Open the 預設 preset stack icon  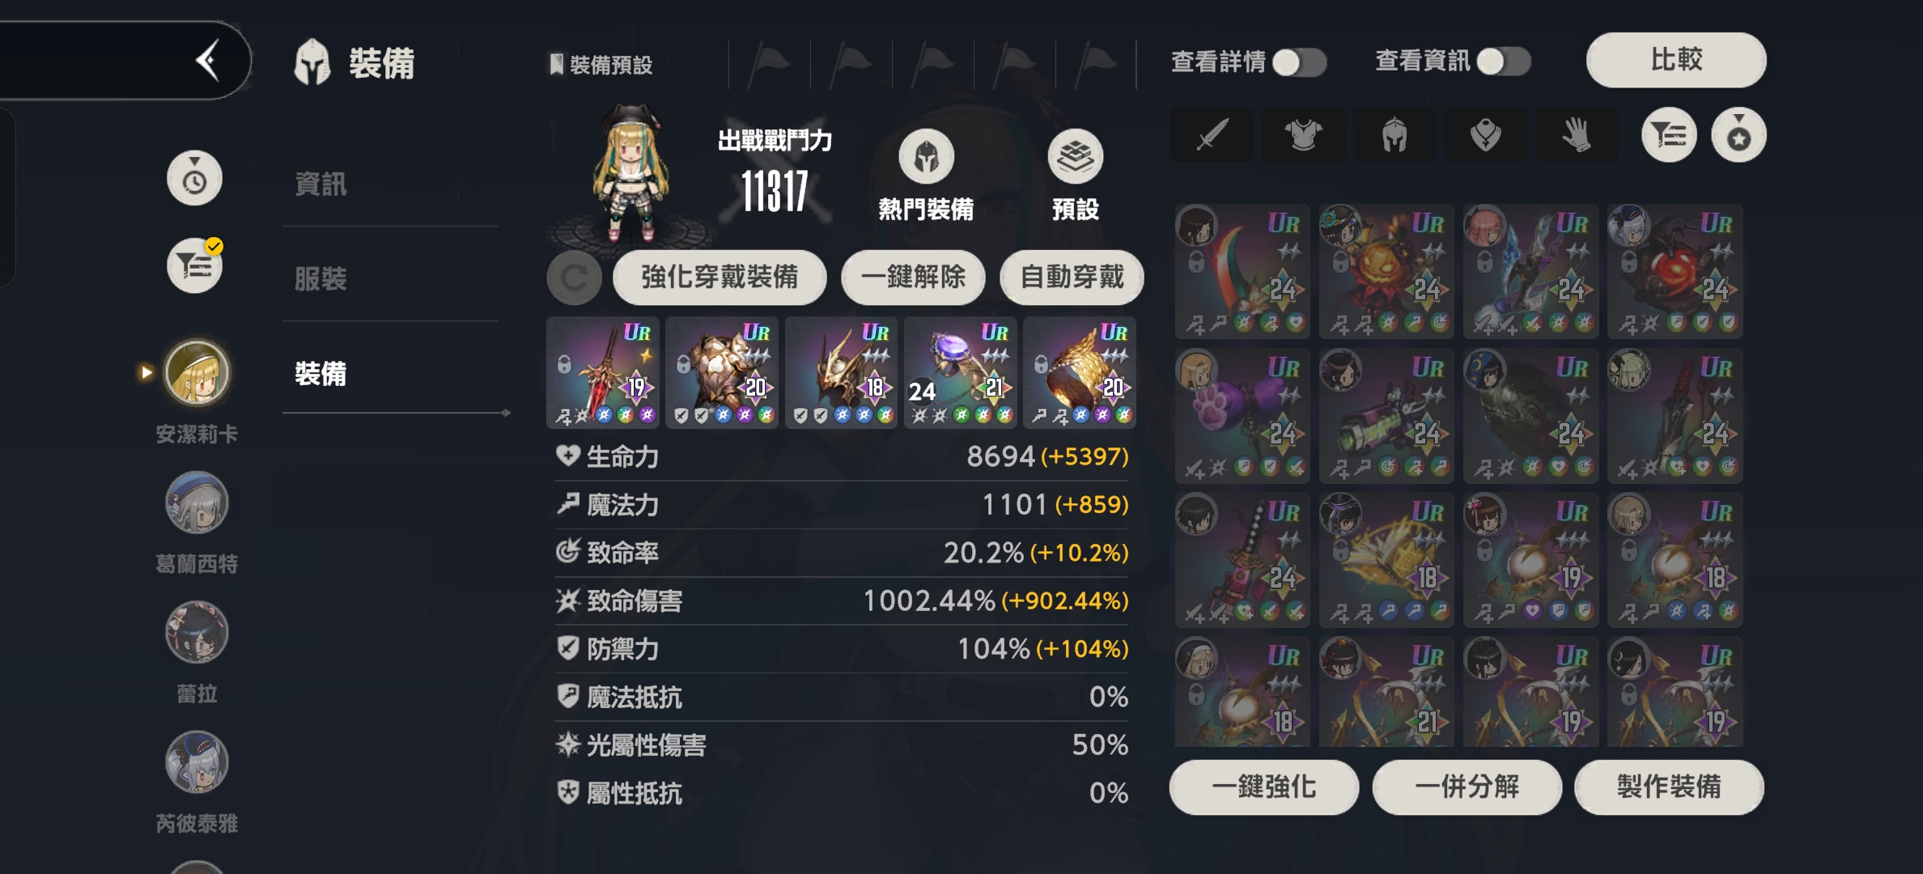coord(1075,157)
